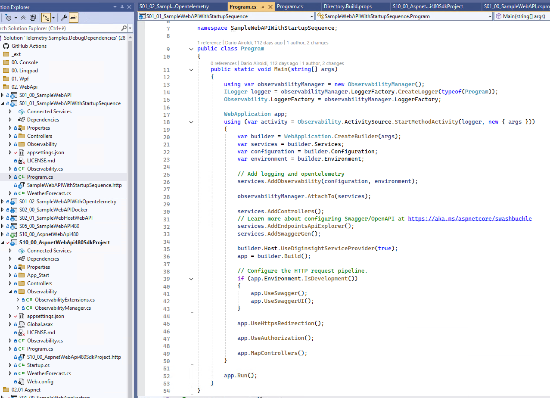Click the Solution Explorer search magnifier icon

(x=124, y=28)
